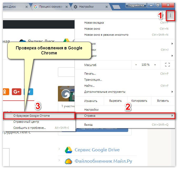Screen dimensions: 178x169
Task: Click the Mail.Ru cloud logo icon
Action: pyautogui.click(x=68, y=161)
